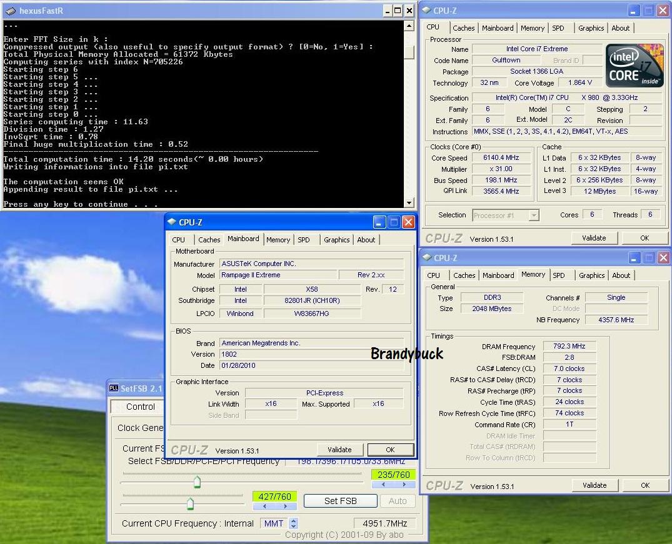Switch to SPD tab in Mainboard CPU-Z window
Viewport: 672px width, 544px height.
(x=304, y=240)
